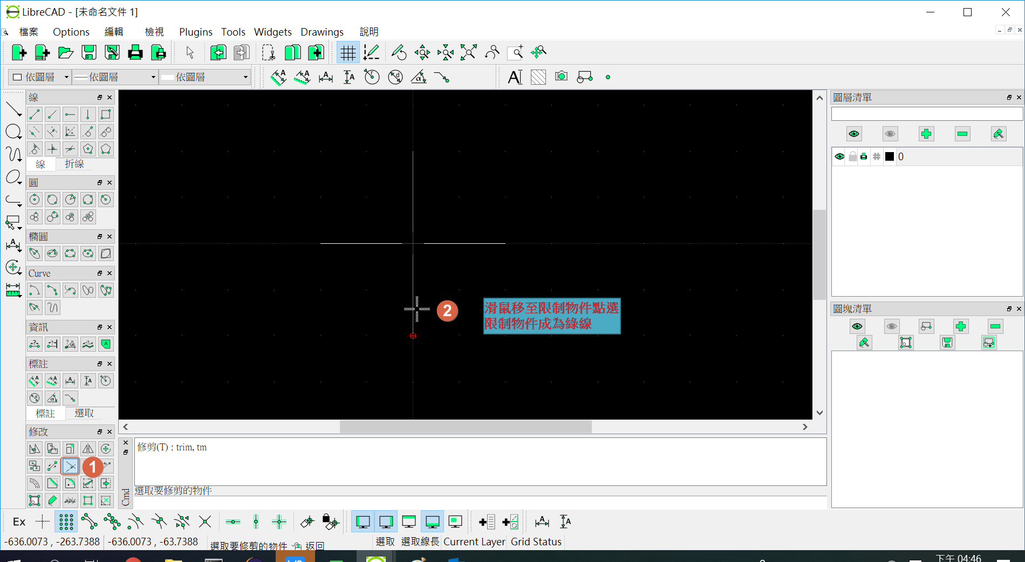Add a layer with green plus button
The width and height of the screenshot is (1025, 562).
pyautogui.click(x=926, y=134)
